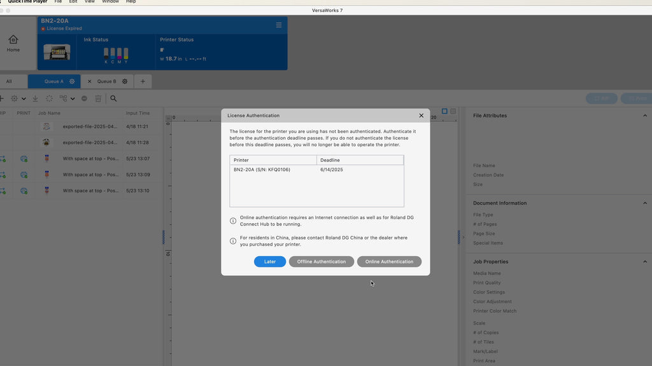652x366 pixels.
Task: Click the job settings gear in toolbar
Action: (x=14, y=98)
